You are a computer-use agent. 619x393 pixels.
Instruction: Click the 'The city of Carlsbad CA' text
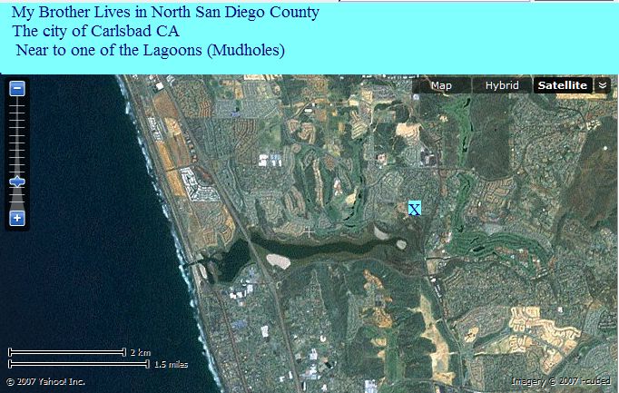pyautogui.click(x=96, y=31)
